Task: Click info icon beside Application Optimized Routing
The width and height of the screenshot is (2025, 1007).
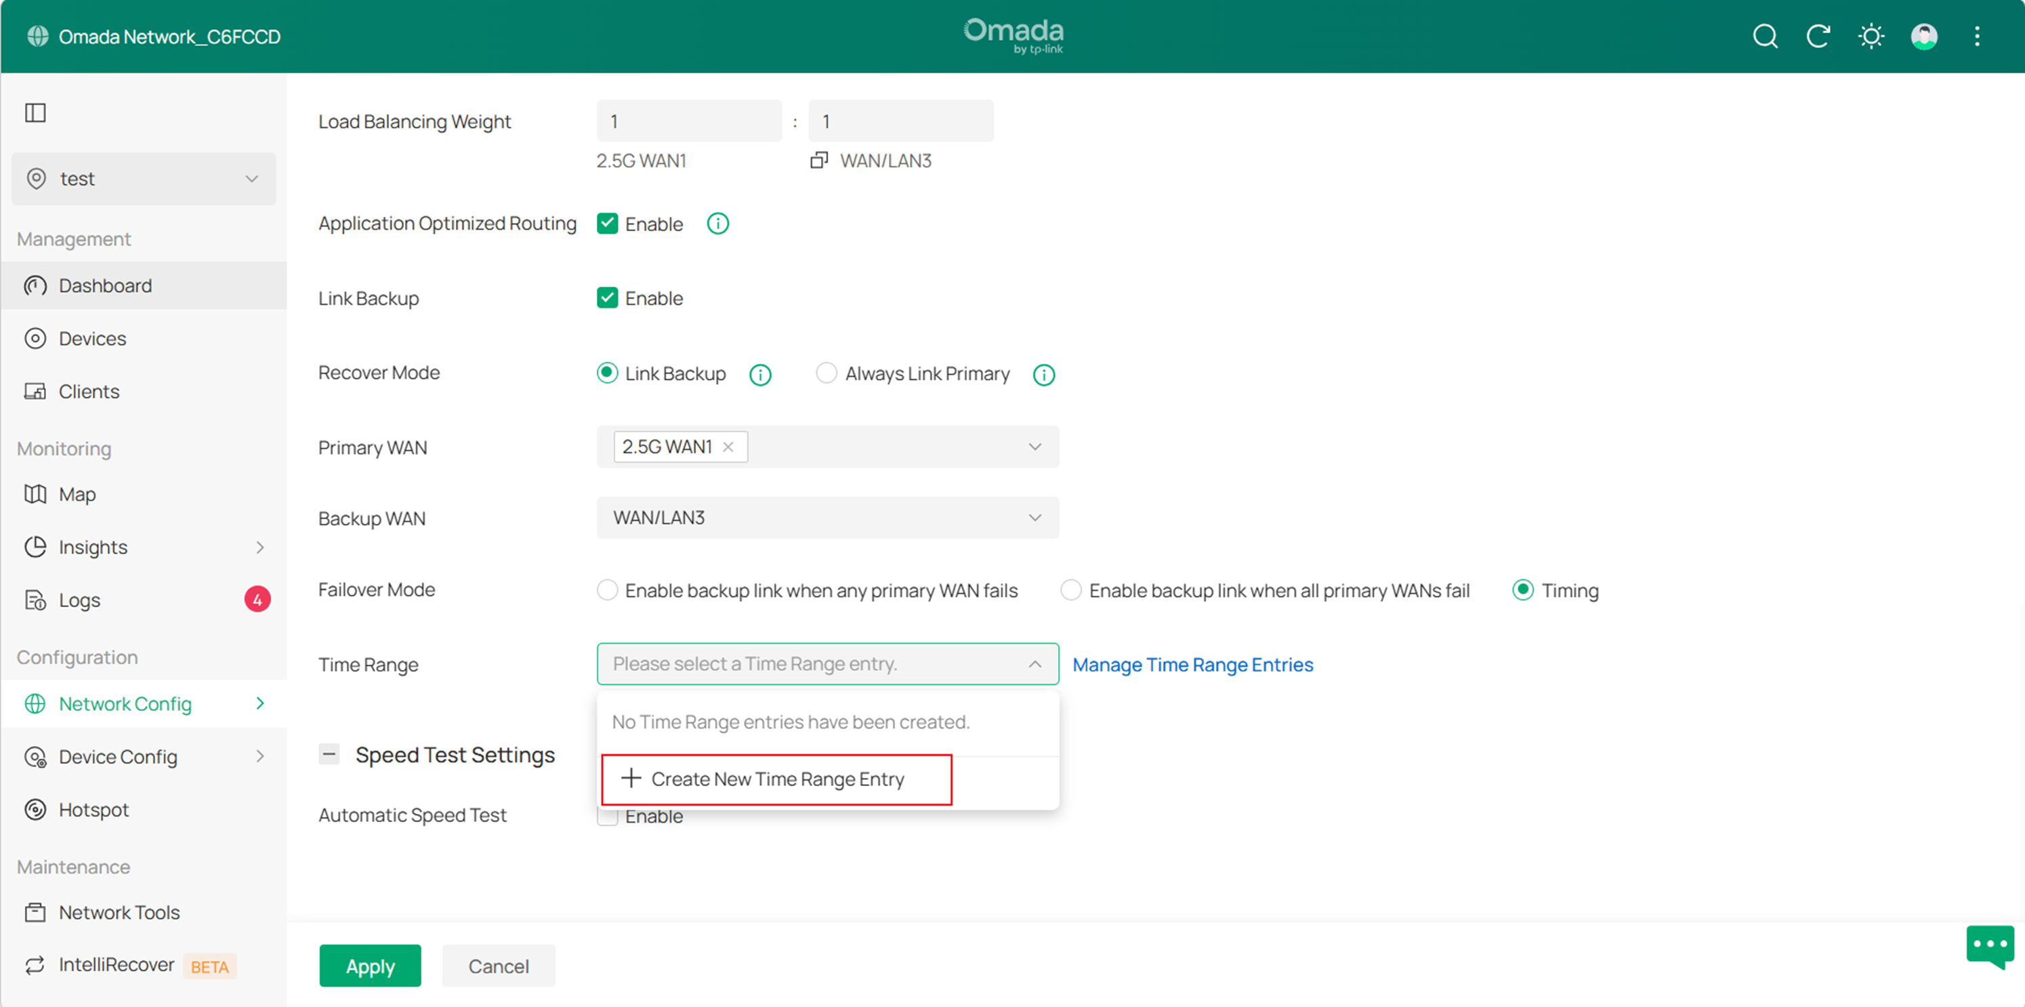Action: click(717, 224)
